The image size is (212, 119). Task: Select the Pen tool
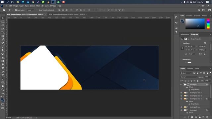pyautogui.click(x=3, y=72)
